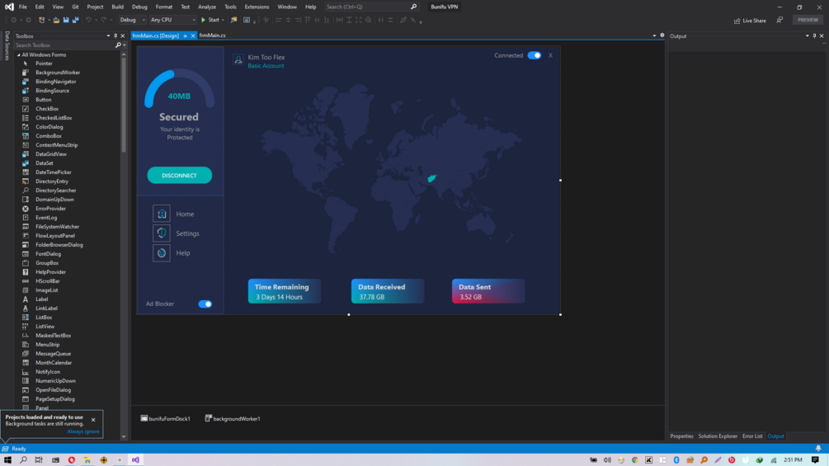Dismiss the Projects loaded notification
The height and width of the screenshot is (466, 829).
tap(93, 420)
